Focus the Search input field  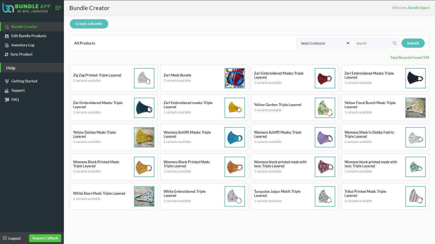373,43
